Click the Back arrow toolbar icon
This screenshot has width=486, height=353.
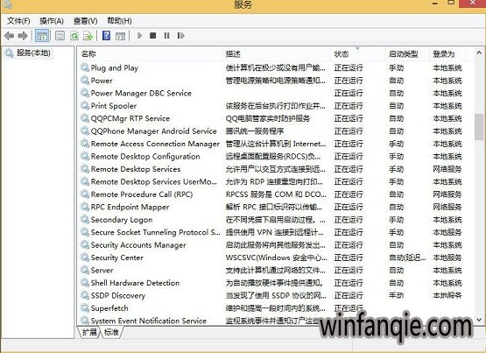[9, 36]
